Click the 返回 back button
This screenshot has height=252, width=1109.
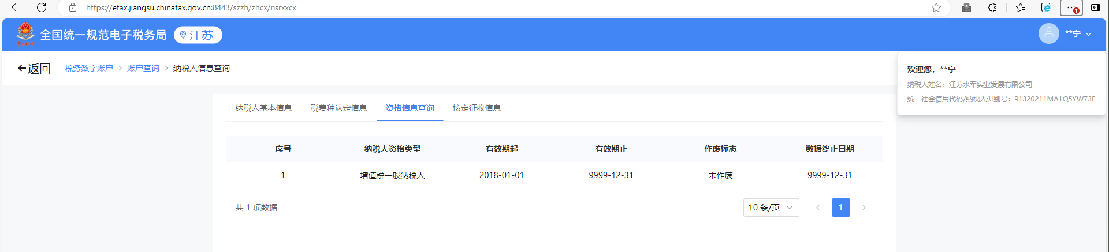tap(34, 69)
